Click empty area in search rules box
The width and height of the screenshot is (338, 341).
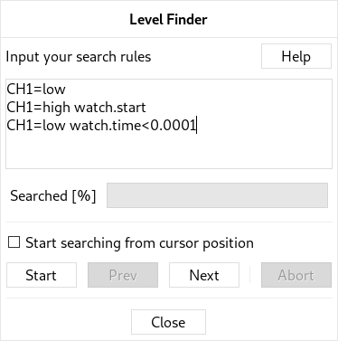(169, 151)
